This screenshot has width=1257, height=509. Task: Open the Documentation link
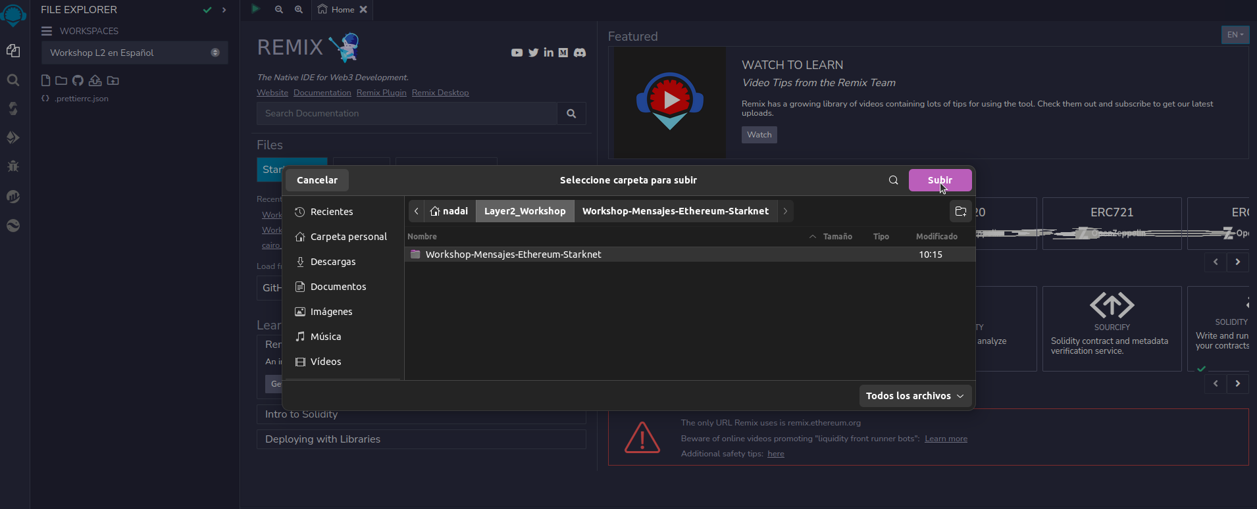pyautogui.click(x=322, y=93)
